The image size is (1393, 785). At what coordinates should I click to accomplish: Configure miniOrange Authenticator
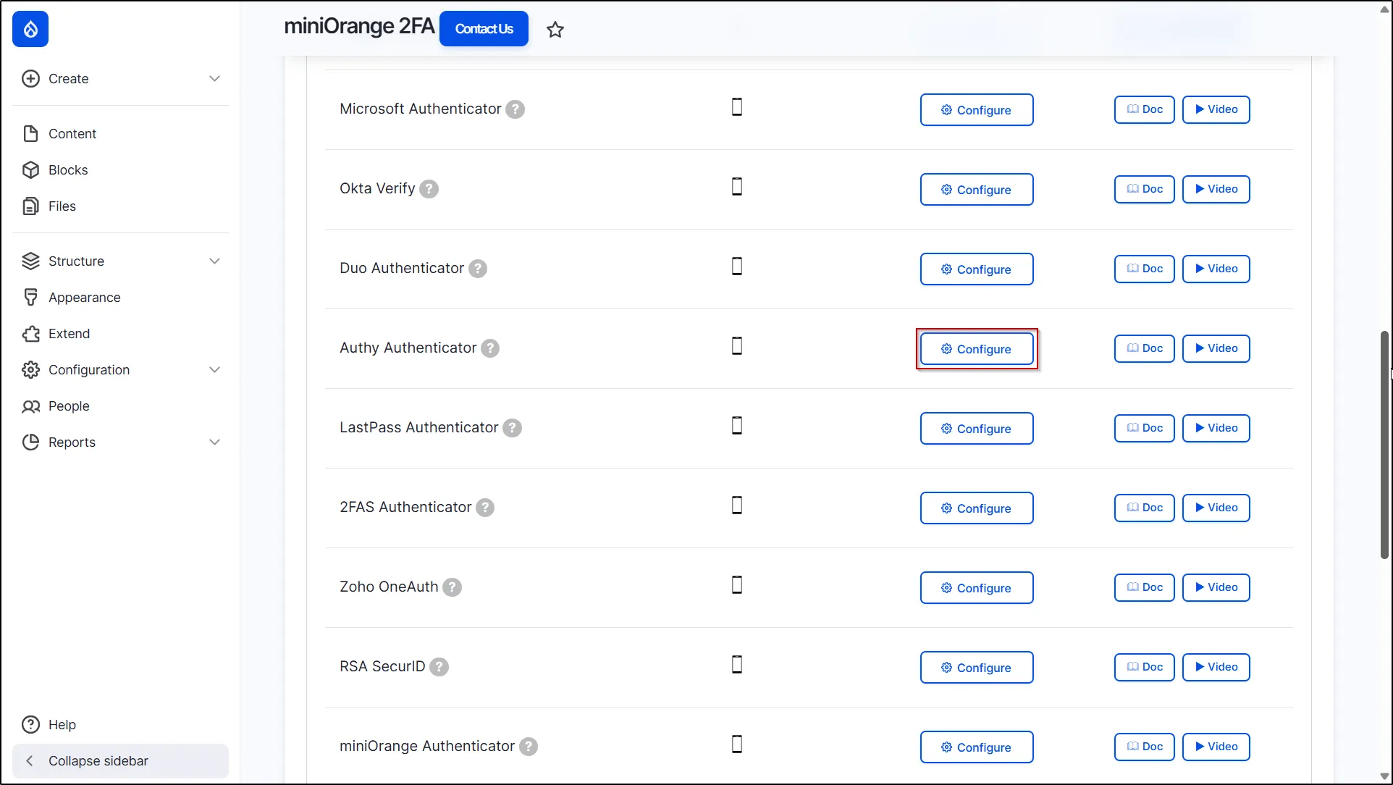point(977,747)
